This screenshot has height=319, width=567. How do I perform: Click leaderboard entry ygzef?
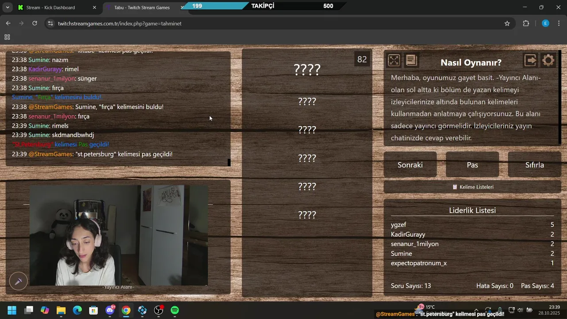(x=399, y=225)
